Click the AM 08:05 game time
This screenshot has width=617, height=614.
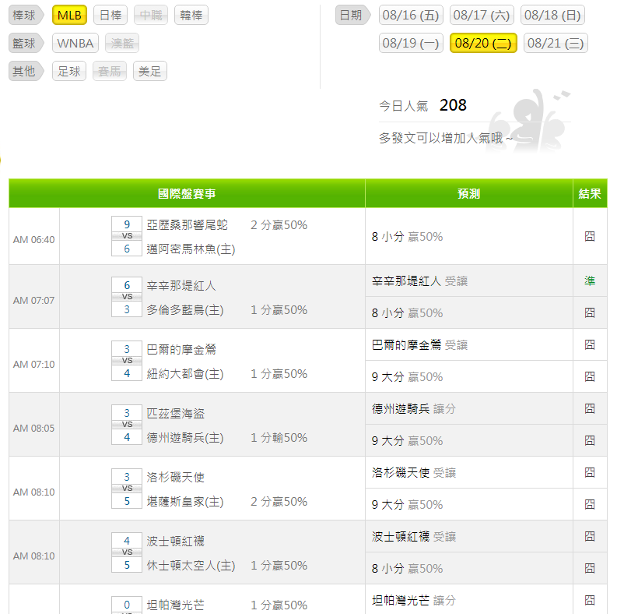click(33, 428)
